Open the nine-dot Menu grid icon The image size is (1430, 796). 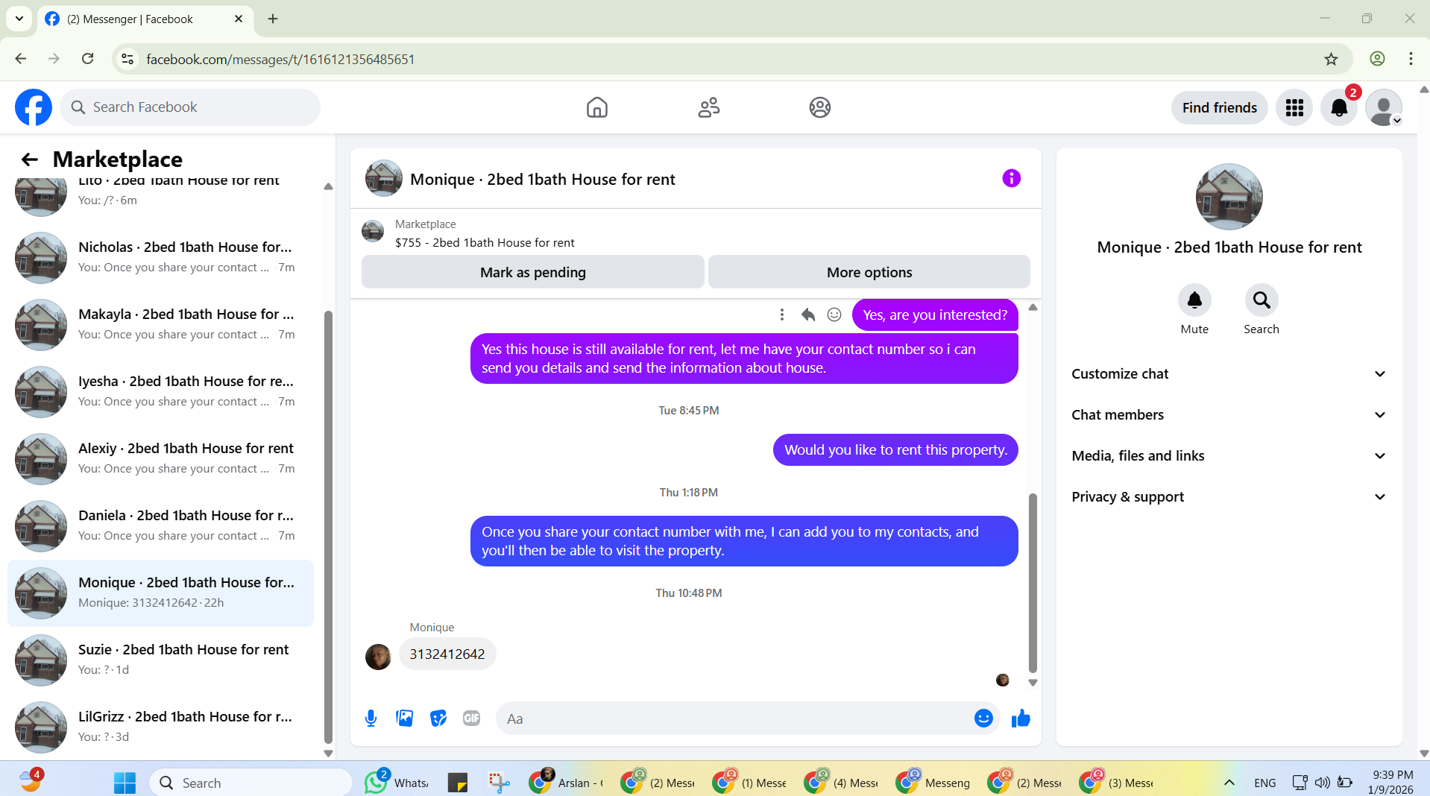click(1294, 108)
